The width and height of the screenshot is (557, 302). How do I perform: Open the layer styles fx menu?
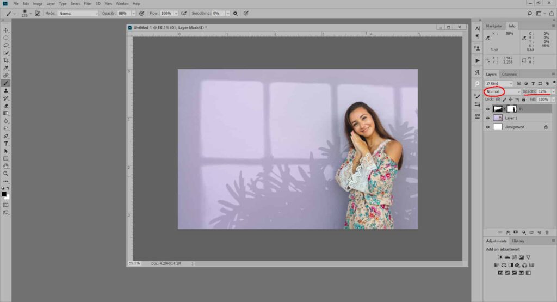click(x=508, y=232)
